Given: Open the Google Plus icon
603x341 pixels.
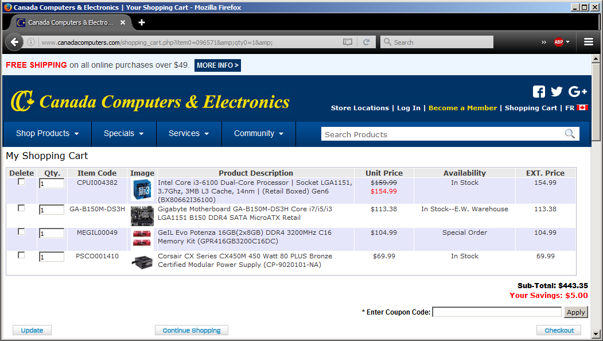Looking at the screenshot, I should click(578, 92).
